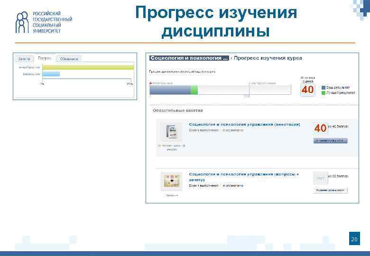Click the green segment of course progress bar
Image resolution: width=370 pixels, height=256 pixels.
tap(194, 90)
